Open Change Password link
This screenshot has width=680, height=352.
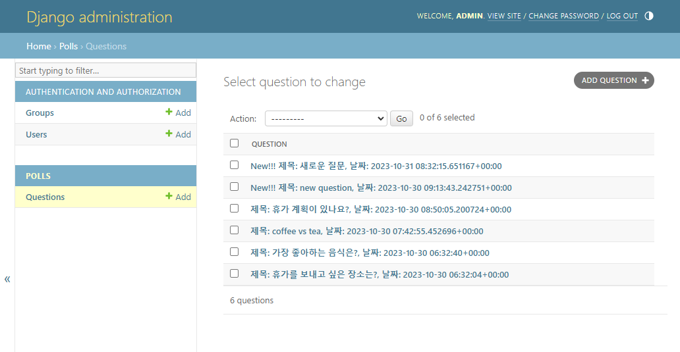point(563,16)
